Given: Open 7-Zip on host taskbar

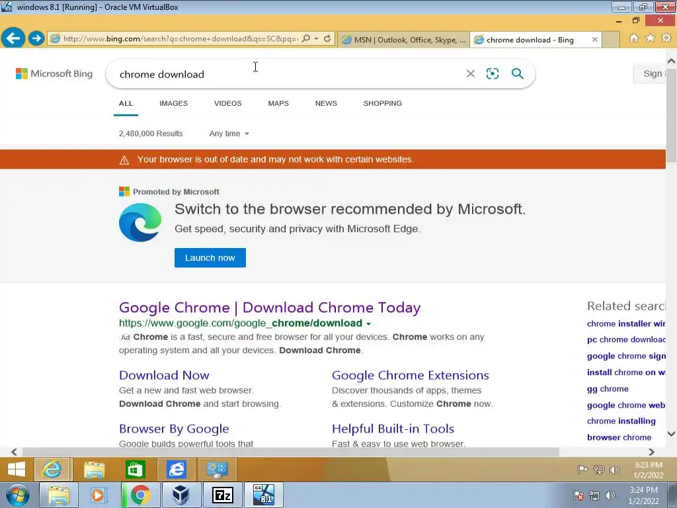Looking at the screenshot, I should click(x=223, y=495).
